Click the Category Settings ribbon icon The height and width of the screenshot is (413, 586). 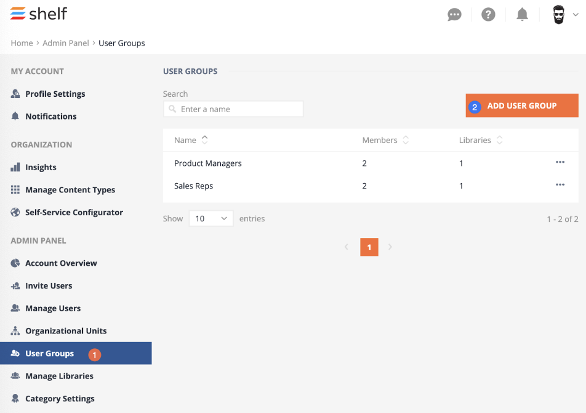point(15,398)
